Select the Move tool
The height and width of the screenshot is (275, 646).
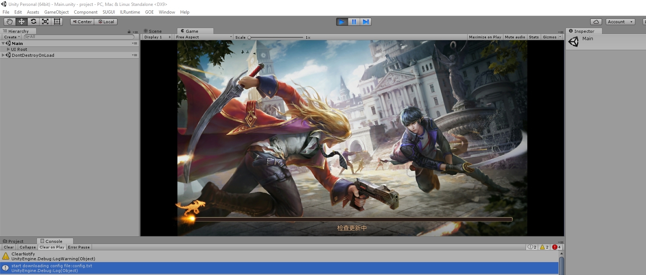[x=21, y=22]
